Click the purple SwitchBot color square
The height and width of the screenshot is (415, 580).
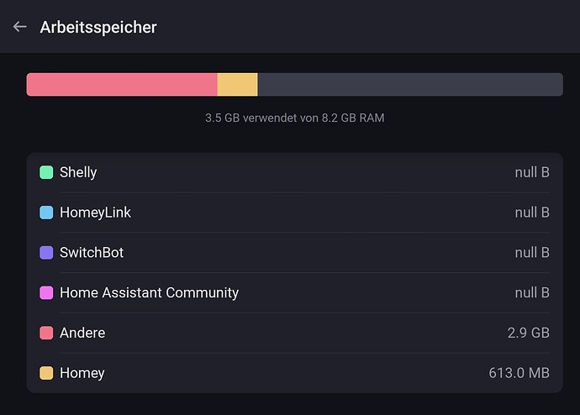46,252
